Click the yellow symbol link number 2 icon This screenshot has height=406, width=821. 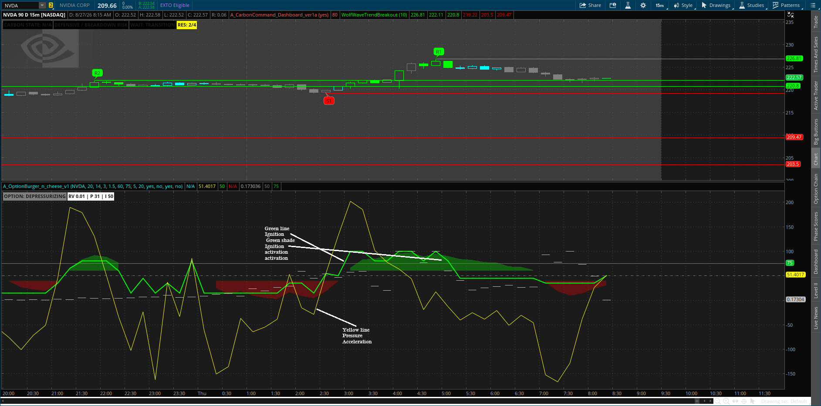(x=51, y=5)
